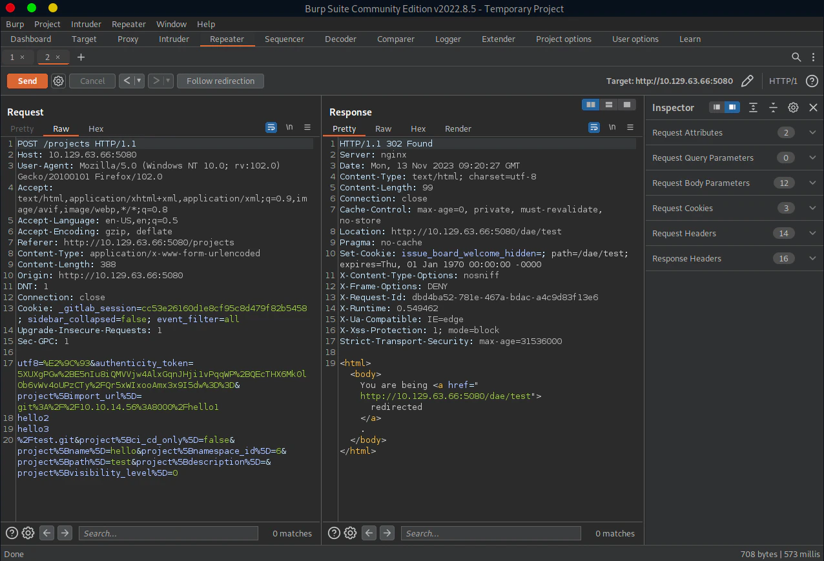Open the forward history dropdown arrow
The height and width of the screenshot is (561, 824).
point(168,81)
